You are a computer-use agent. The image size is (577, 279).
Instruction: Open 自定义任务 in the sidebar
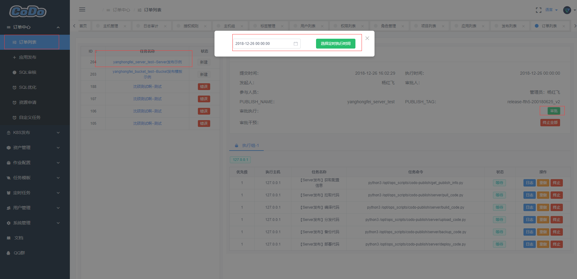tap(35, 117)
